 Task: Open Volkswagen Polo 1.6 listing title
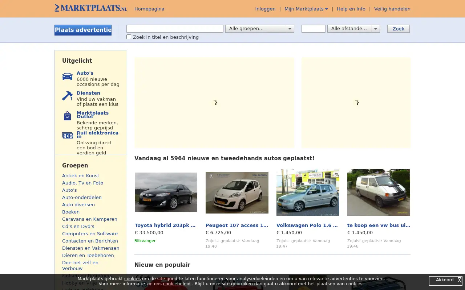307,225
